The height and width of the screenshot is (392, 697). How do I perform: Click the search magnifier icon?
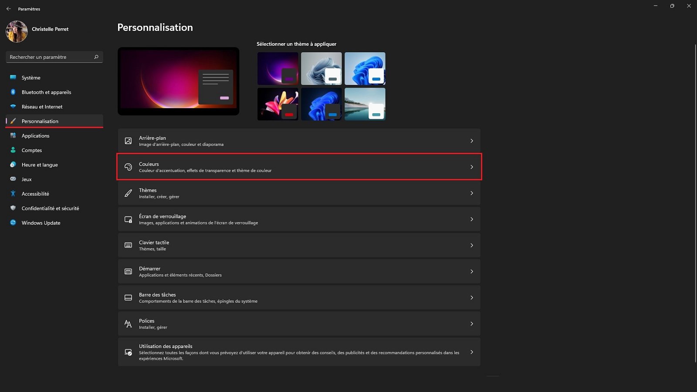(x=96, y=57)
